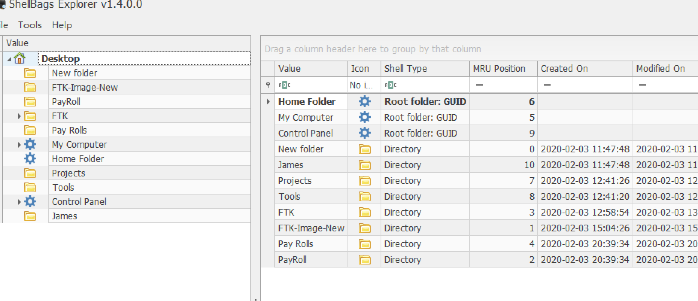Image resolution: width=698 pixels, height=301 pixels.
Task: Open the Tools menu
Action: tap(30, 25)
